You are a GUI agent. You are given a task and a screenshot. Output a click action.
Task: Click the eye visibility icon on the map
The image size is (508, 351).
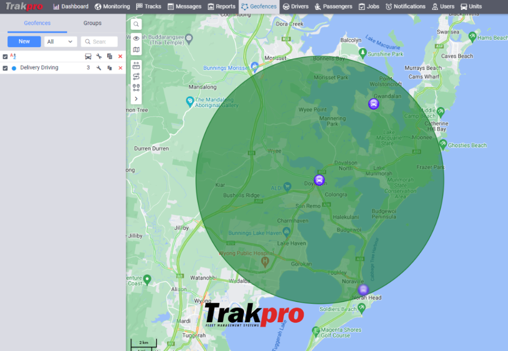click(136, 38)
